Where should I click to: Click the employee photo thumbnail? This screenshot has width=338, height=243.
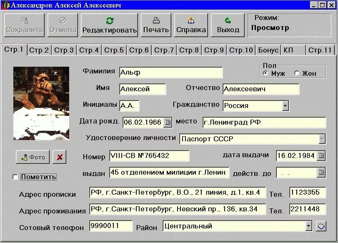coord(41,103)
